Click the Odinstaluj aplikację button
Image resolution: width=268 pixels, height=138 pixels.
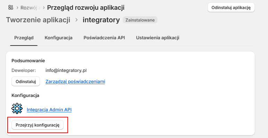[x=231, y=8]
